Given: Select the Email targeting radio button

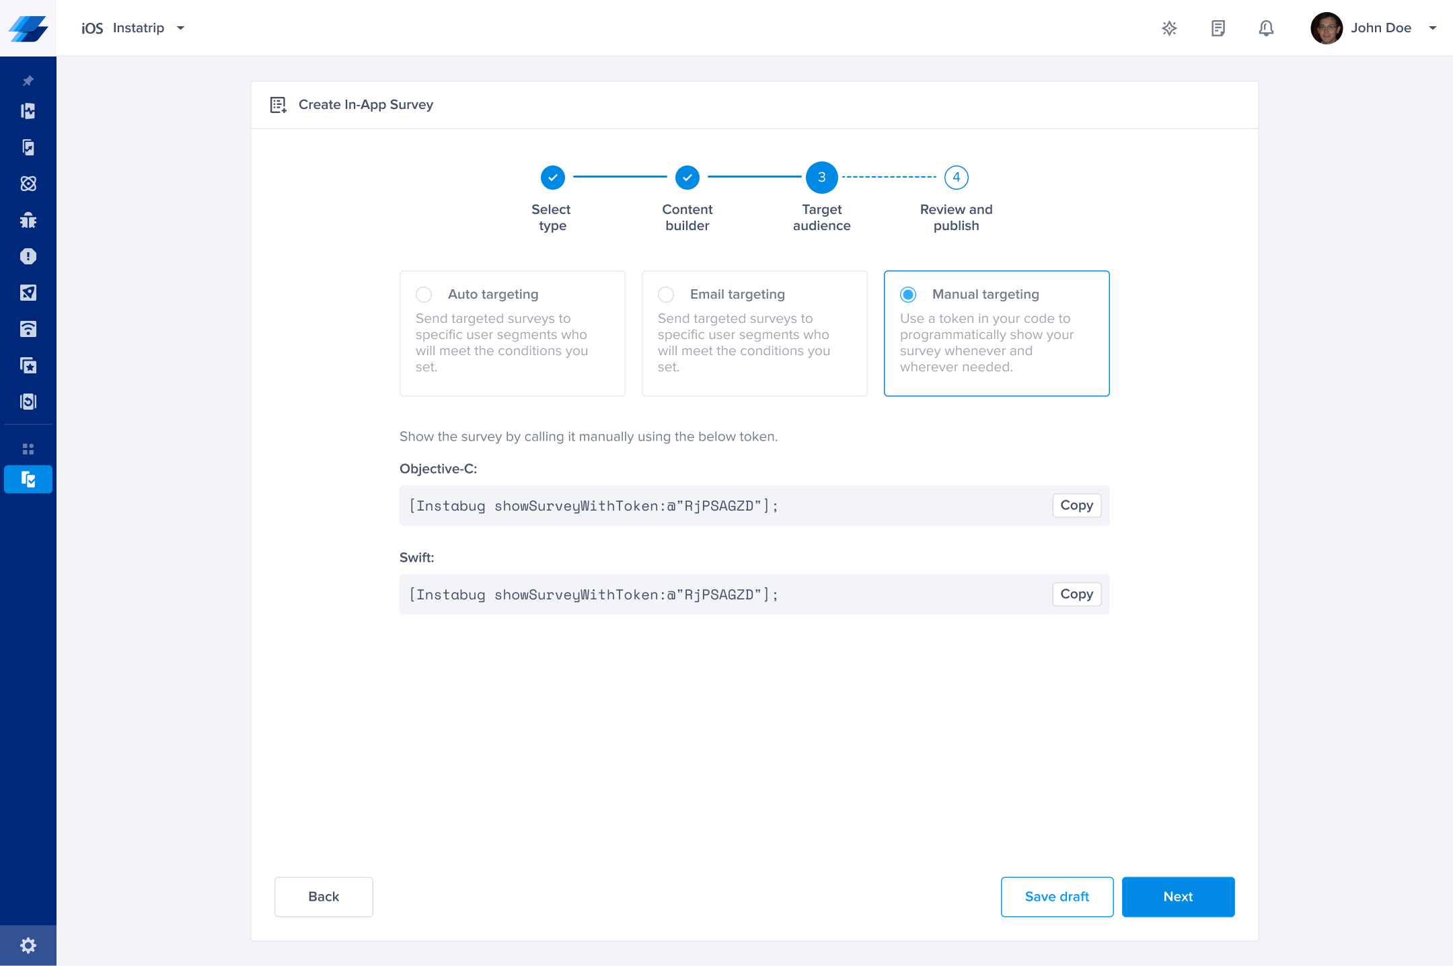Looking at the screenshot, I should [666, 295].
